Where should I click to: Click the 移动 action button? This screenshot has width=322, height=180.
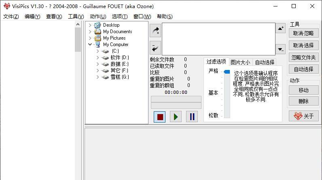click(x=303, y=90)
